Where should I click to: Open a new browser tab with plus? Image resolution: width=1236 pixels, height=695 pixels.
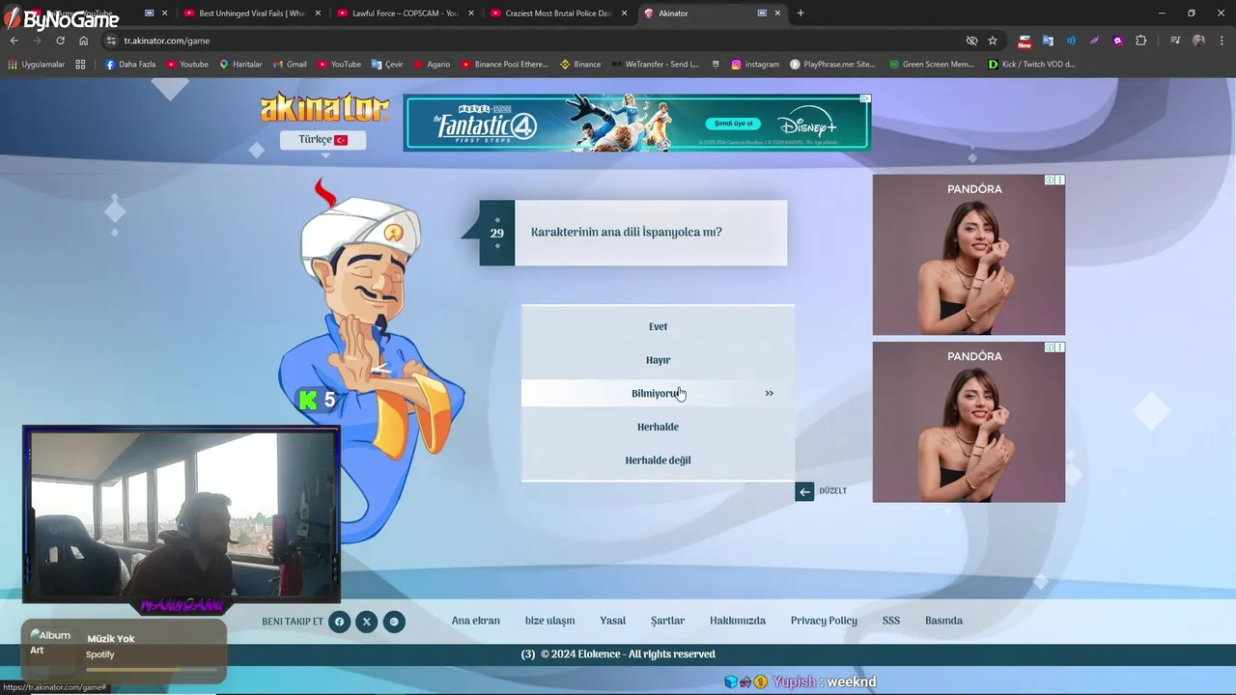click(801, 14)
